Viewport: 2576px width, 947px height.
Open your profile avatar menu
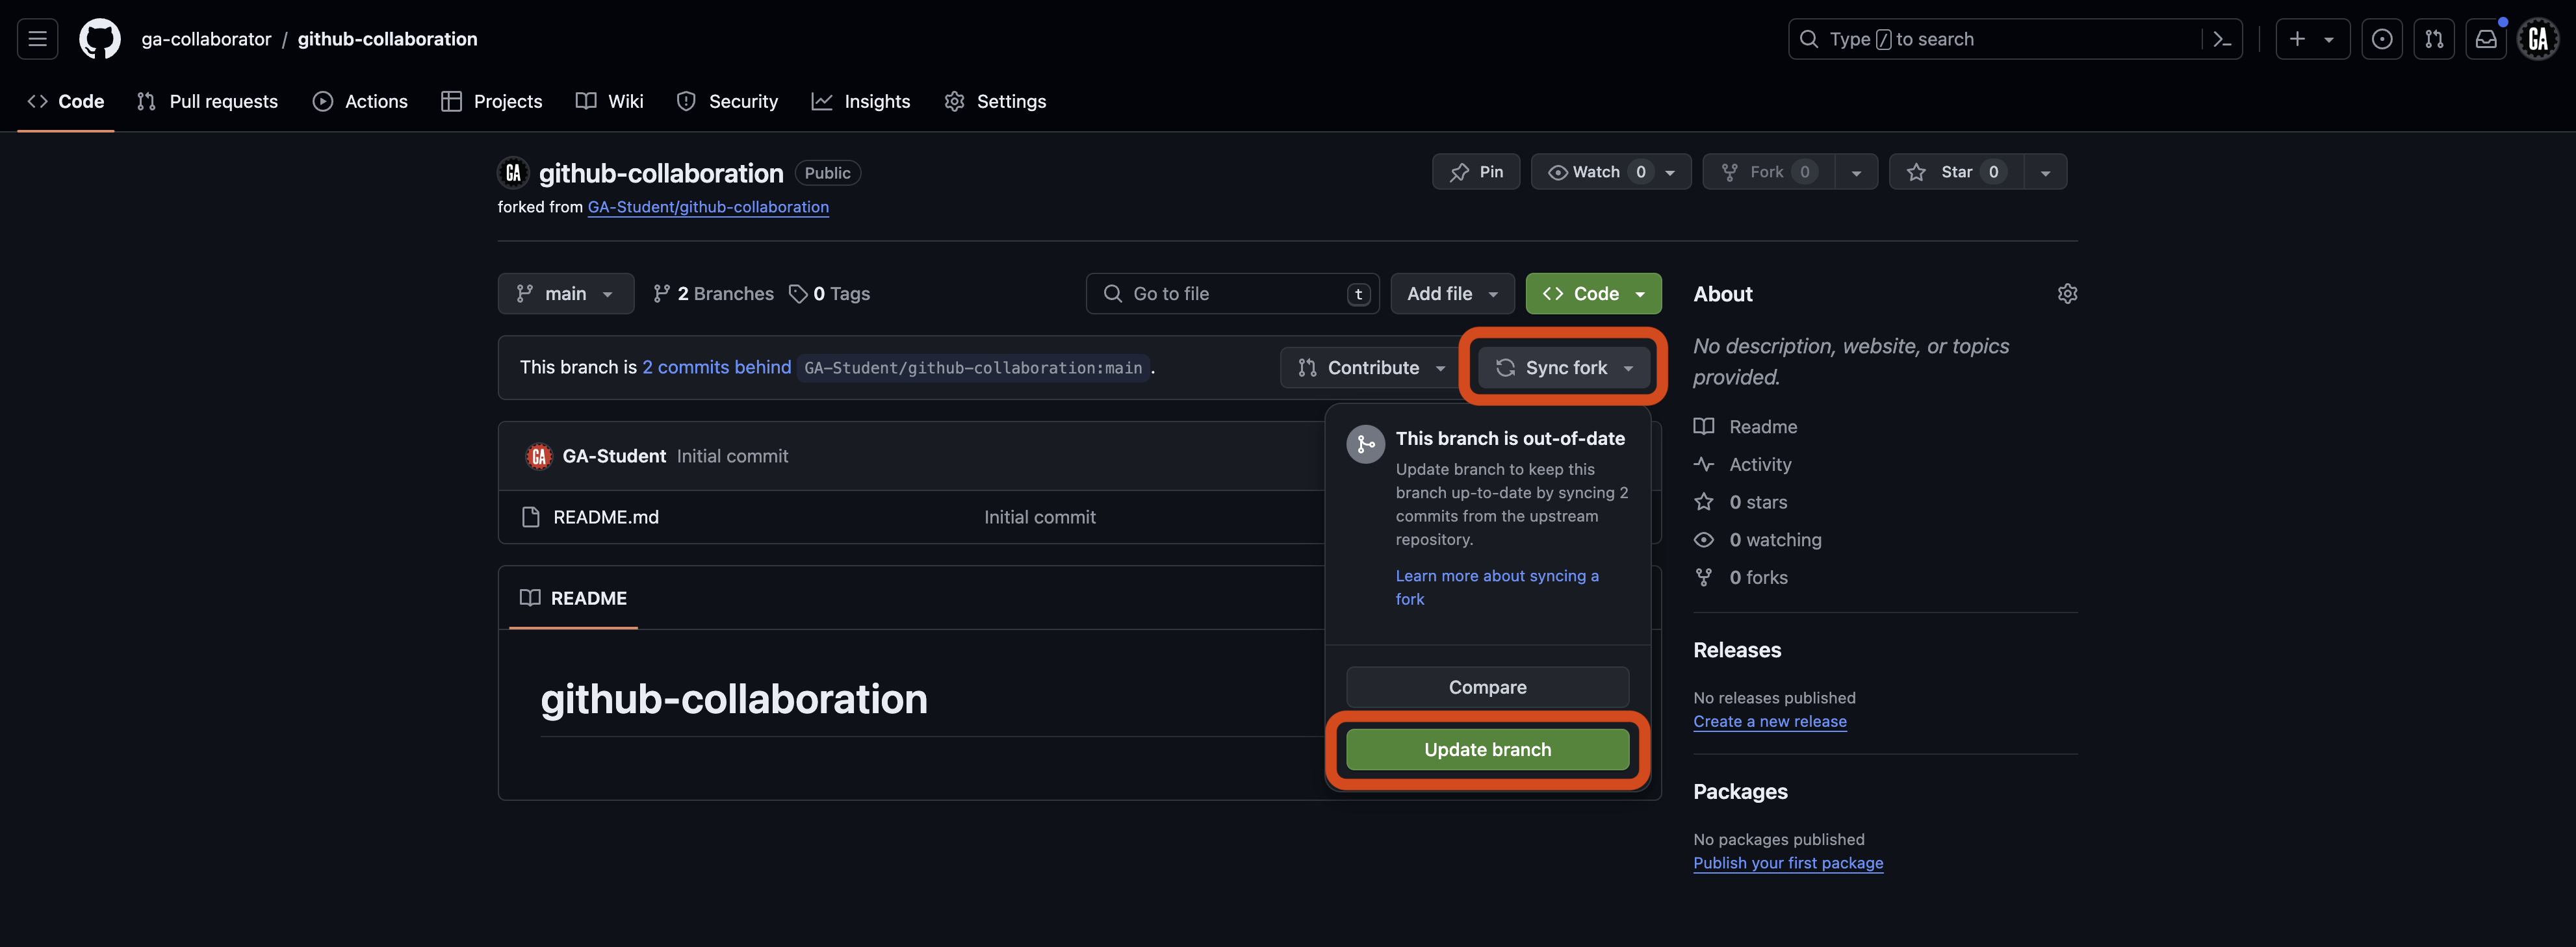[2538, 38]
